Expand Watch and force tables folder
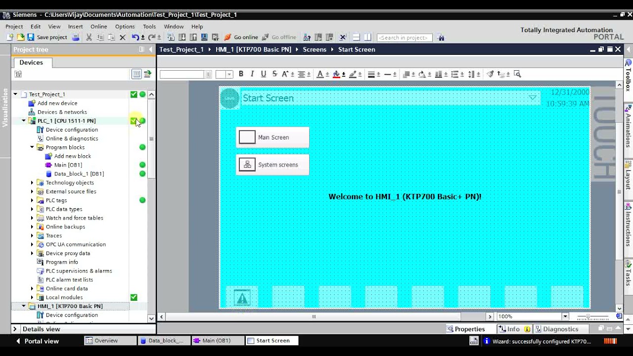Screen dimensions: 633x356 click(32, 218)
